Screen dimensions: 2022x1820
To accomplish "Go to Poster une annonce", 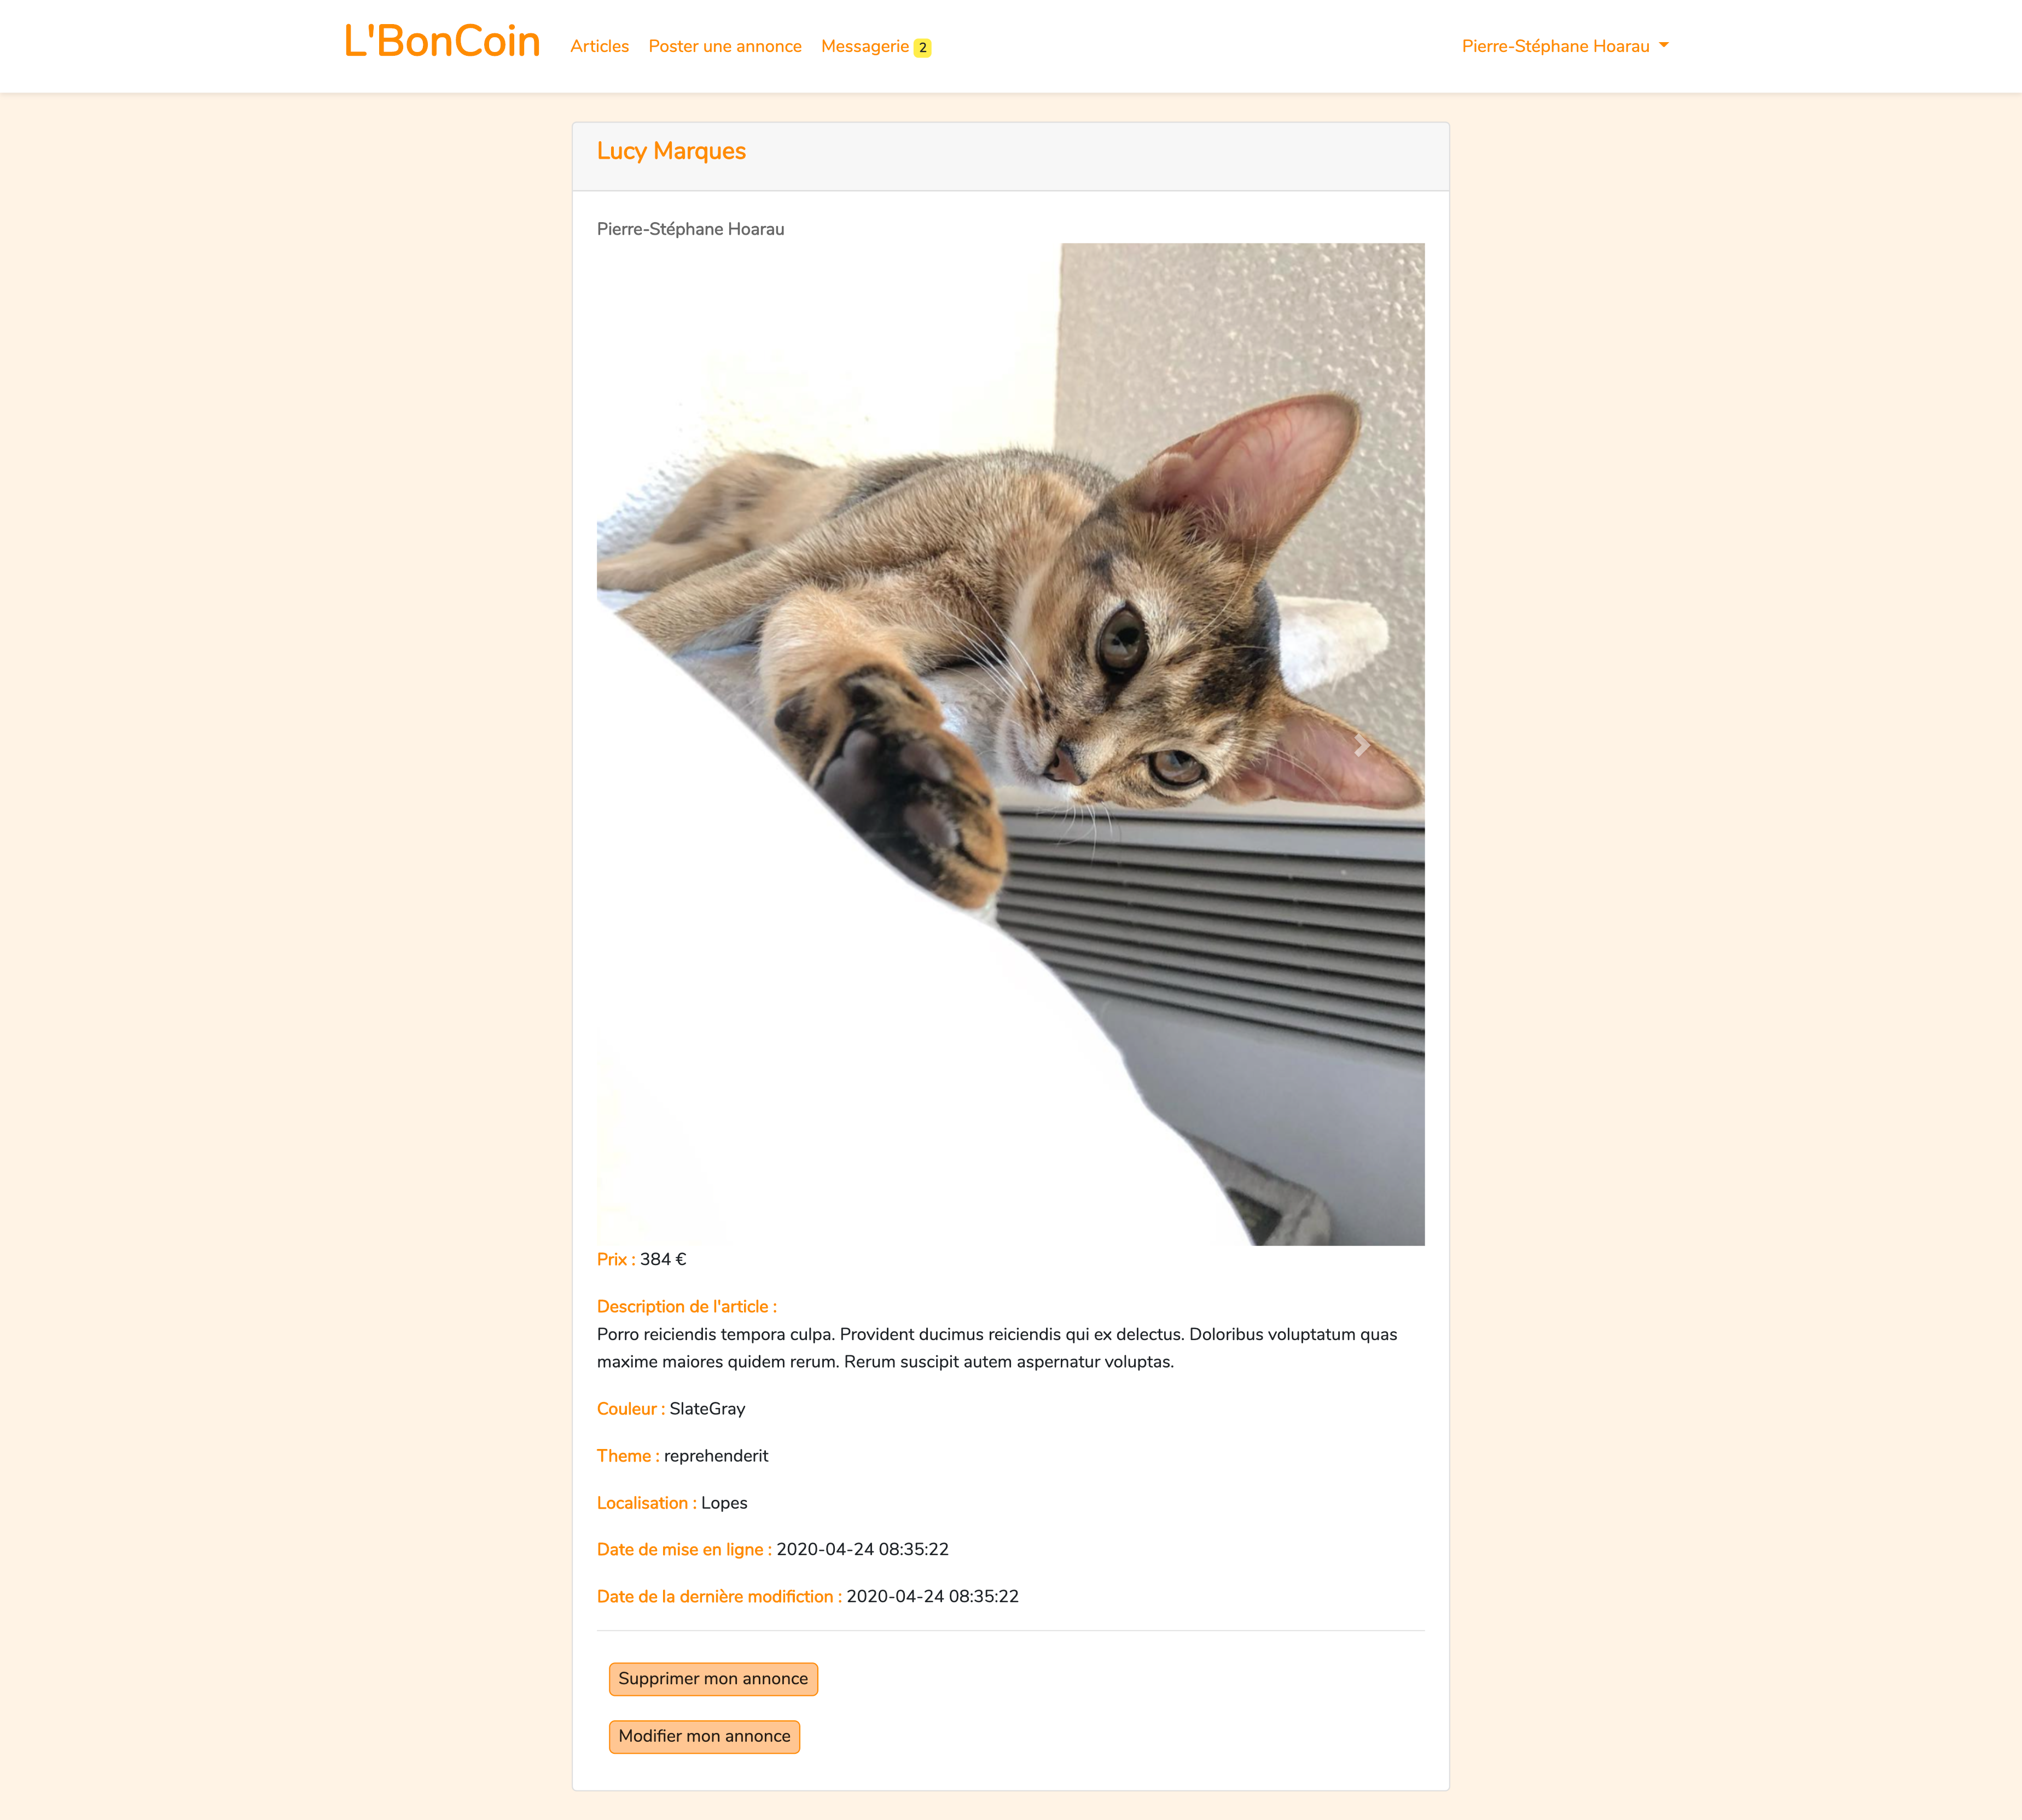I will (725, 46).
